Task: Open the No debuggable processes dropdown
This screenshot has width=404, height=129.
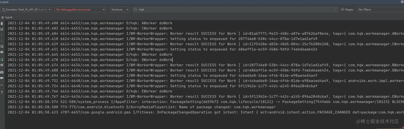Action: click(80, 10)
